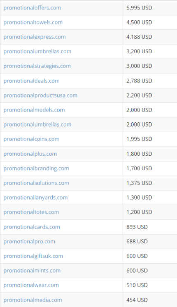Open promotionalgiftsuk.com
This screenshot has height=307, width=177.
pyautogui.click(x=33, y=256)
